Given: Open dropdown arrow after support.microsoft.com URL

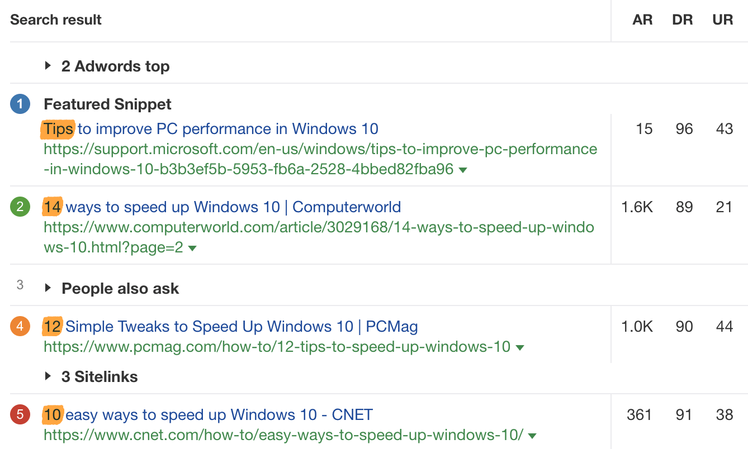Looking at the screenshot, I should point(462,170).
